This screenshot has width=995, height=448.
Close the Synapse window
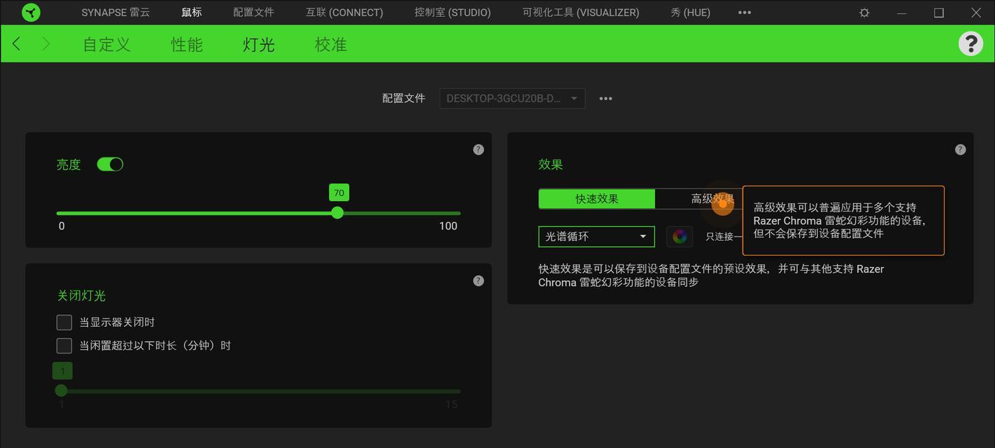[x=976, y=13]
